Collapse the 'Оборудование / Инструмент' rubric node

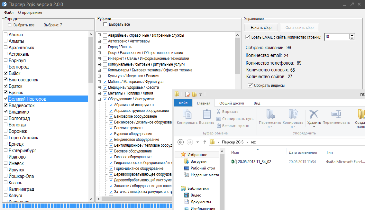tap(99, 99)
